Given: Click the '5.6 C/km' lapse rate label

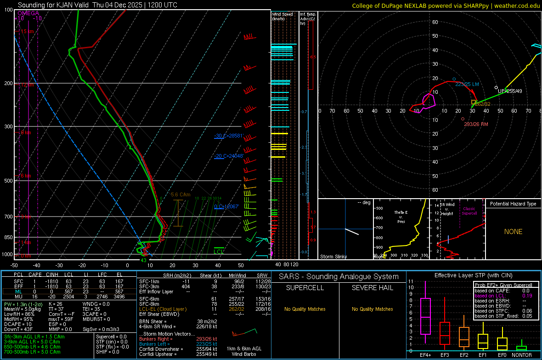Looking at the screenshot, I should click(x=181, y=195).
